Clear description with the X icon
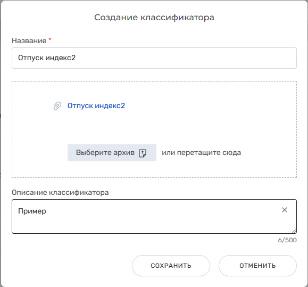This screenshot has width=308, height=287. (285, 210)
